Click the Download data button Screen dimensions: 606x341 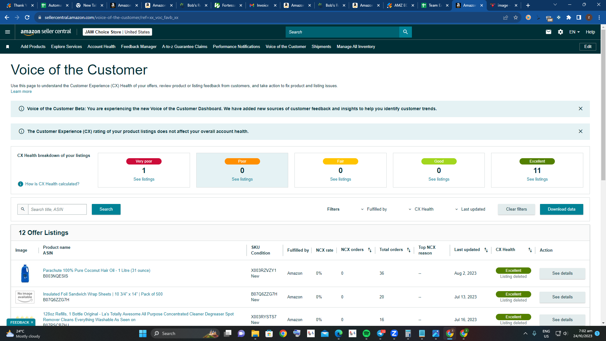[x=561, y=209]
